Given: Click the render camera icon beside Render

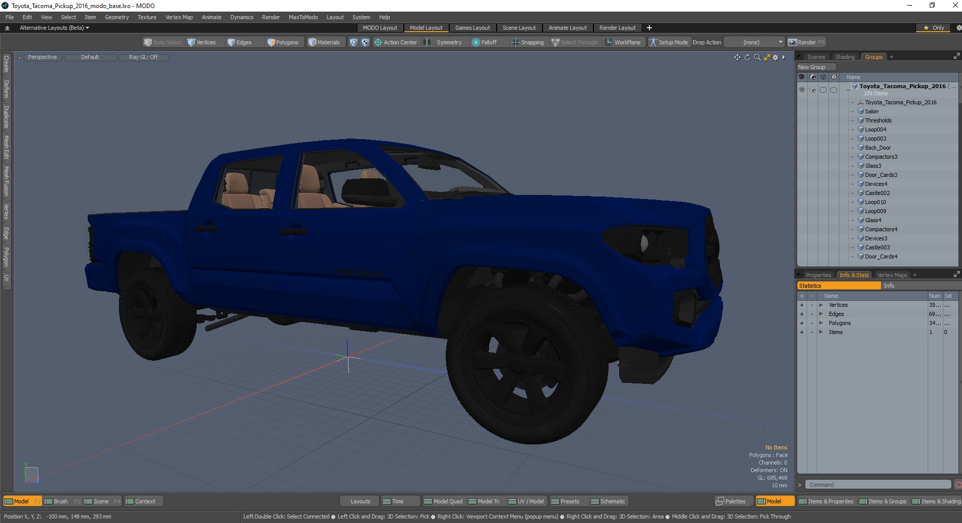Looking at the screenshot, I should tap(793, 42).
